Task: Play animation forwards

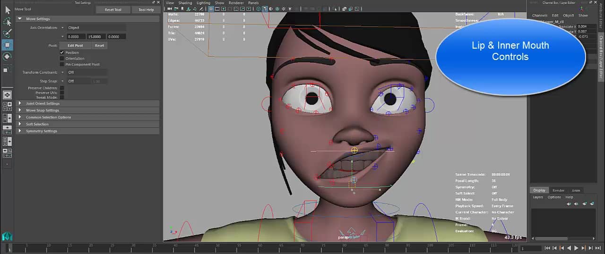Action: tap(576, 248)
